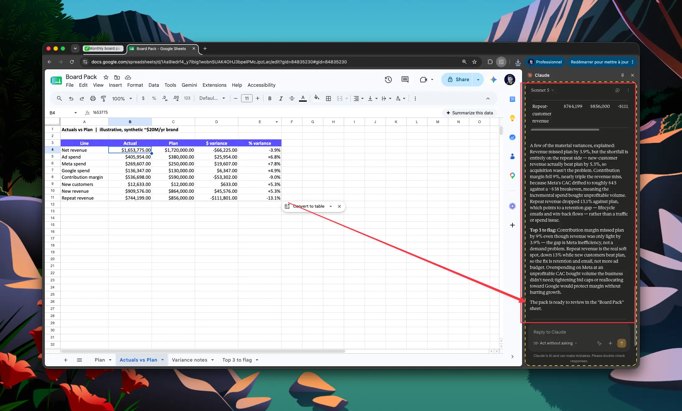Increase decimal places

176,98
